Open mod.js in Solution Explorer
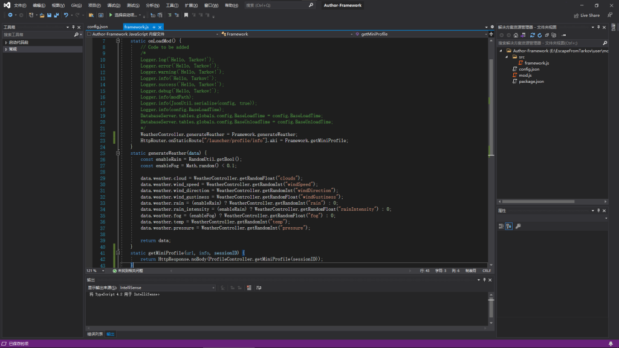The height and width of the screenshot is (348, 619). point(525,76)
